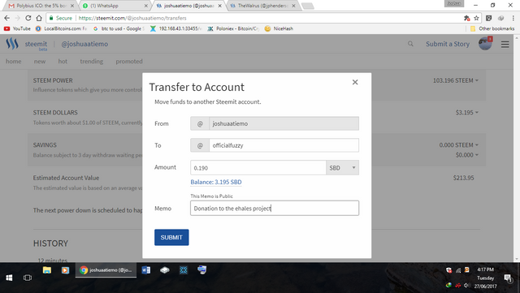520x293 pixels.
Task: Click the clock showing 4:17 PM
Action: (486, 269)
